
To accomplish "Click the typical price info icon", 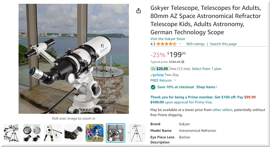I will point(183,62).
